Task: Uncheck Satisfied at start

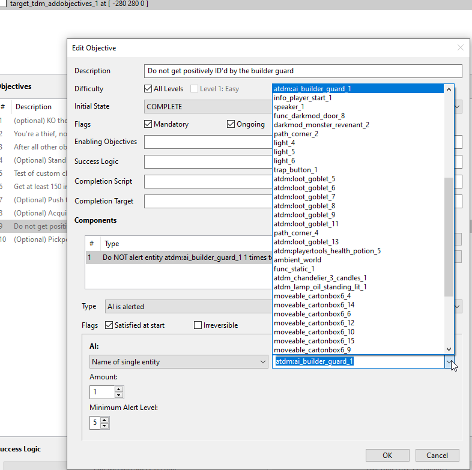Action: coord(109,325)
